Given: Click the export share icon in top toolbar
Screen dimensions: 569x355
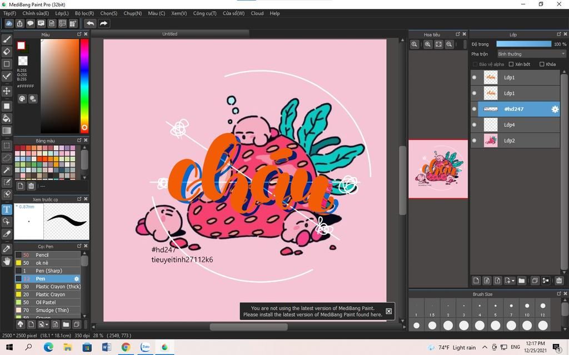Looking at the screenshot, I should [19, 23].
